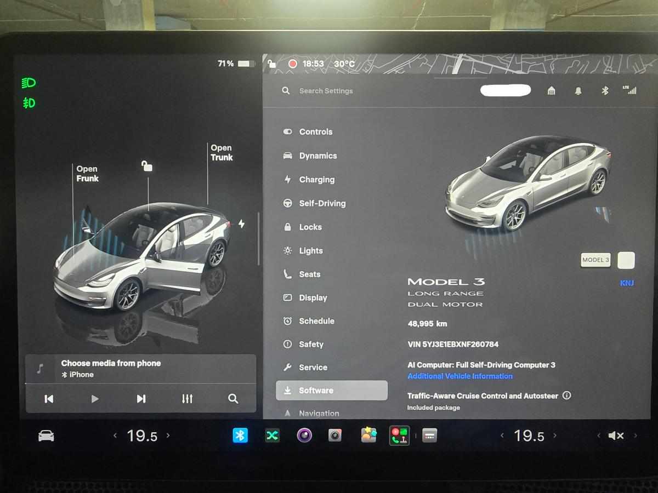Viewport: 658px width, 493px height.
Task: Open Additional Vehicle Information link
Action: pos(460,376)
